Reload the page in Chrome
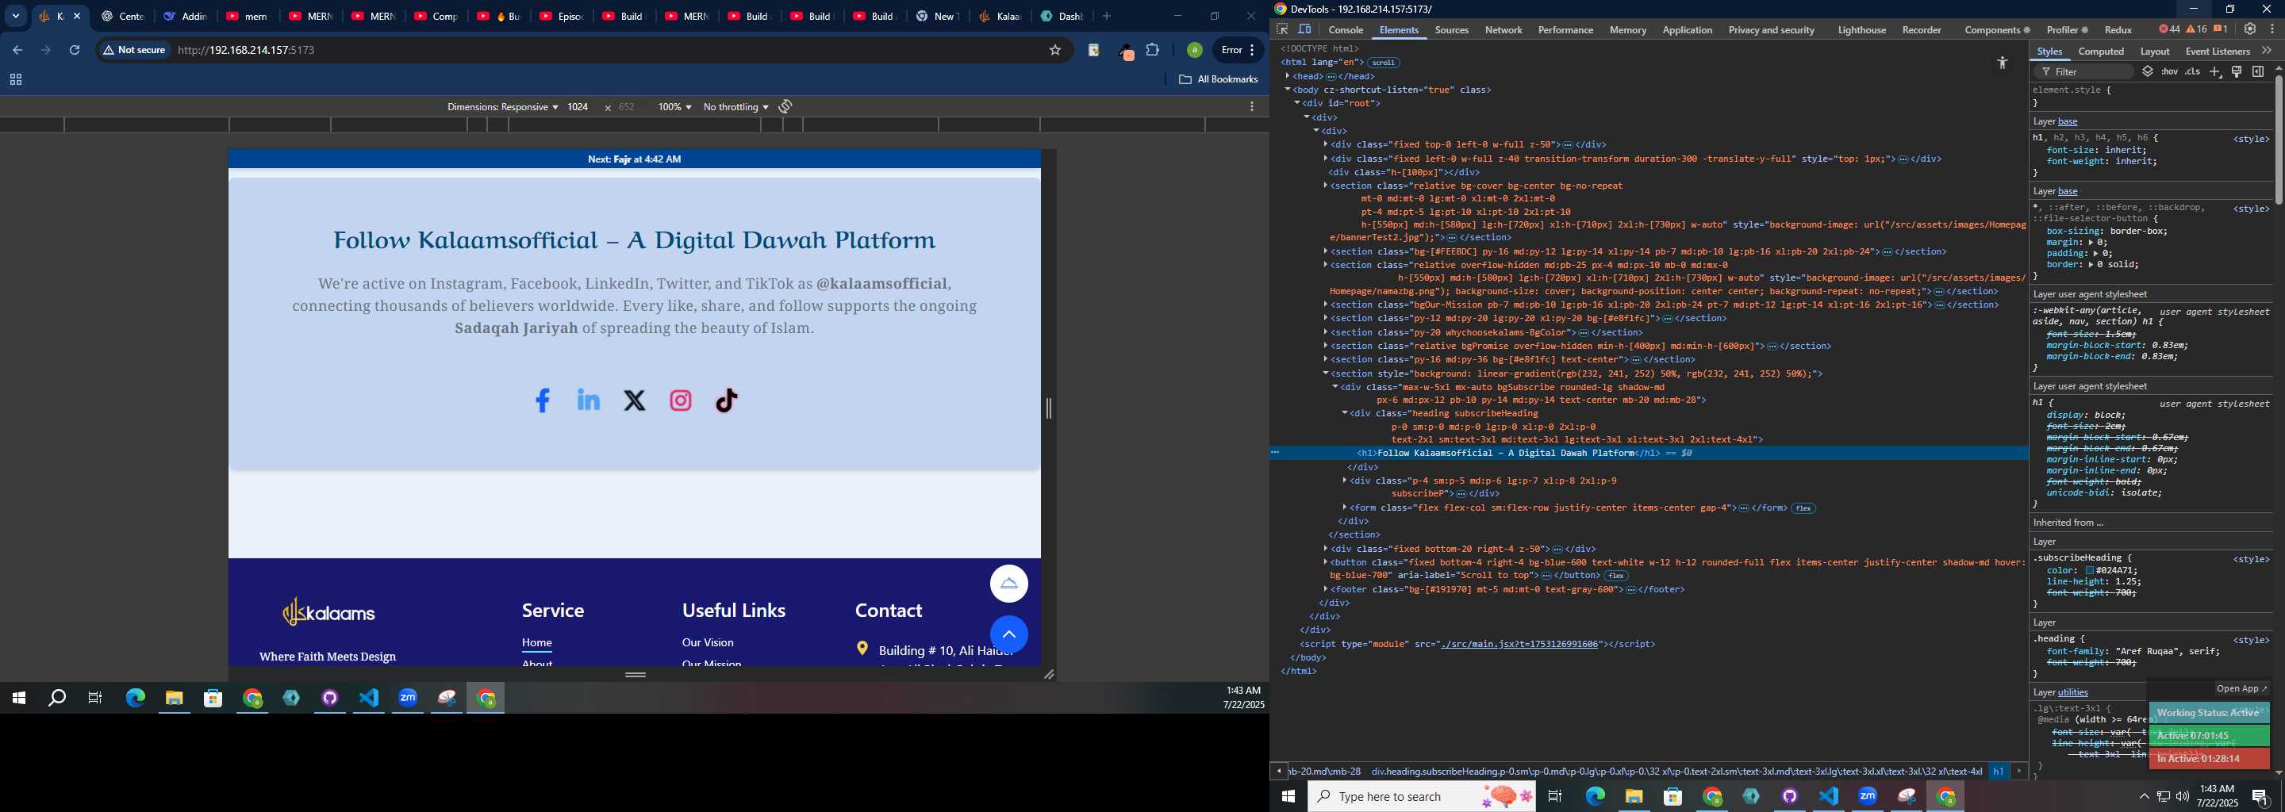The image size is (2285, 812). pos(75,51)
